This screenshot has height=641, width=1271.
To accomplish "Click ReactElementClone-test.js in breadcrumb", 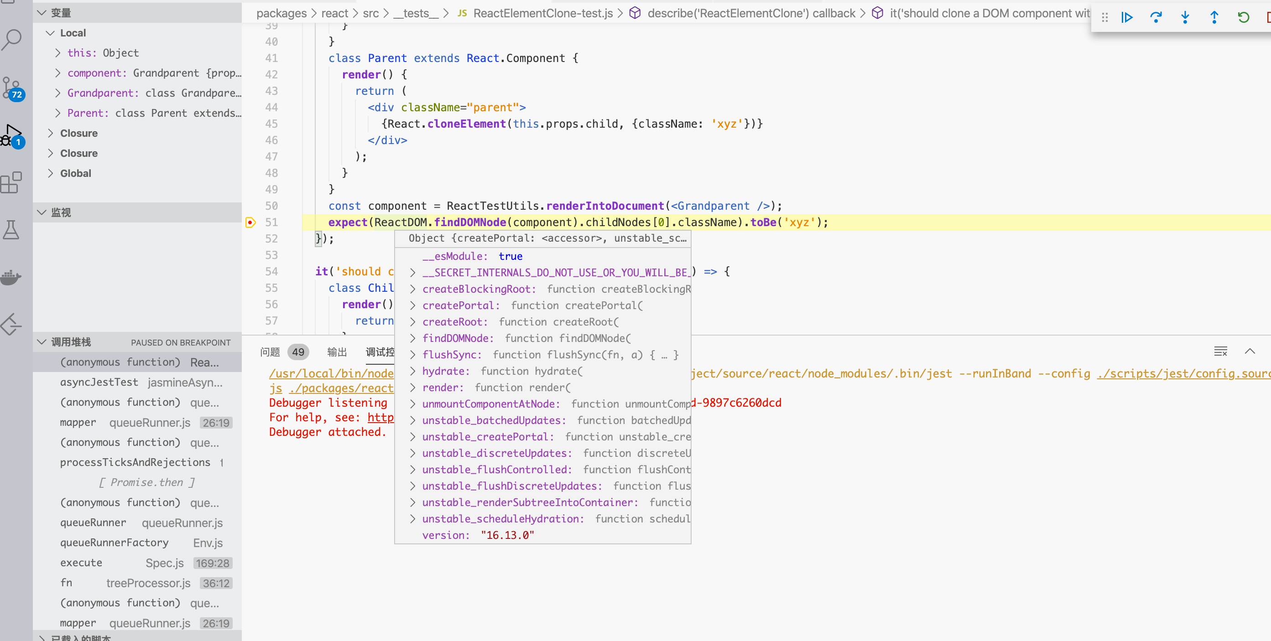I will (543, 13).
